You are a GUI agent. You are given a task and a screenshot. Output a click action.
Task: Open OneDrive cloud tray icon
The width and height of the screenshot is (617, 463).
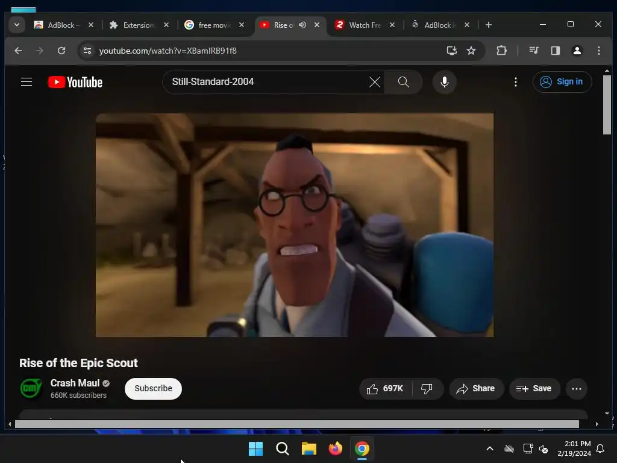tap(509, 449)
